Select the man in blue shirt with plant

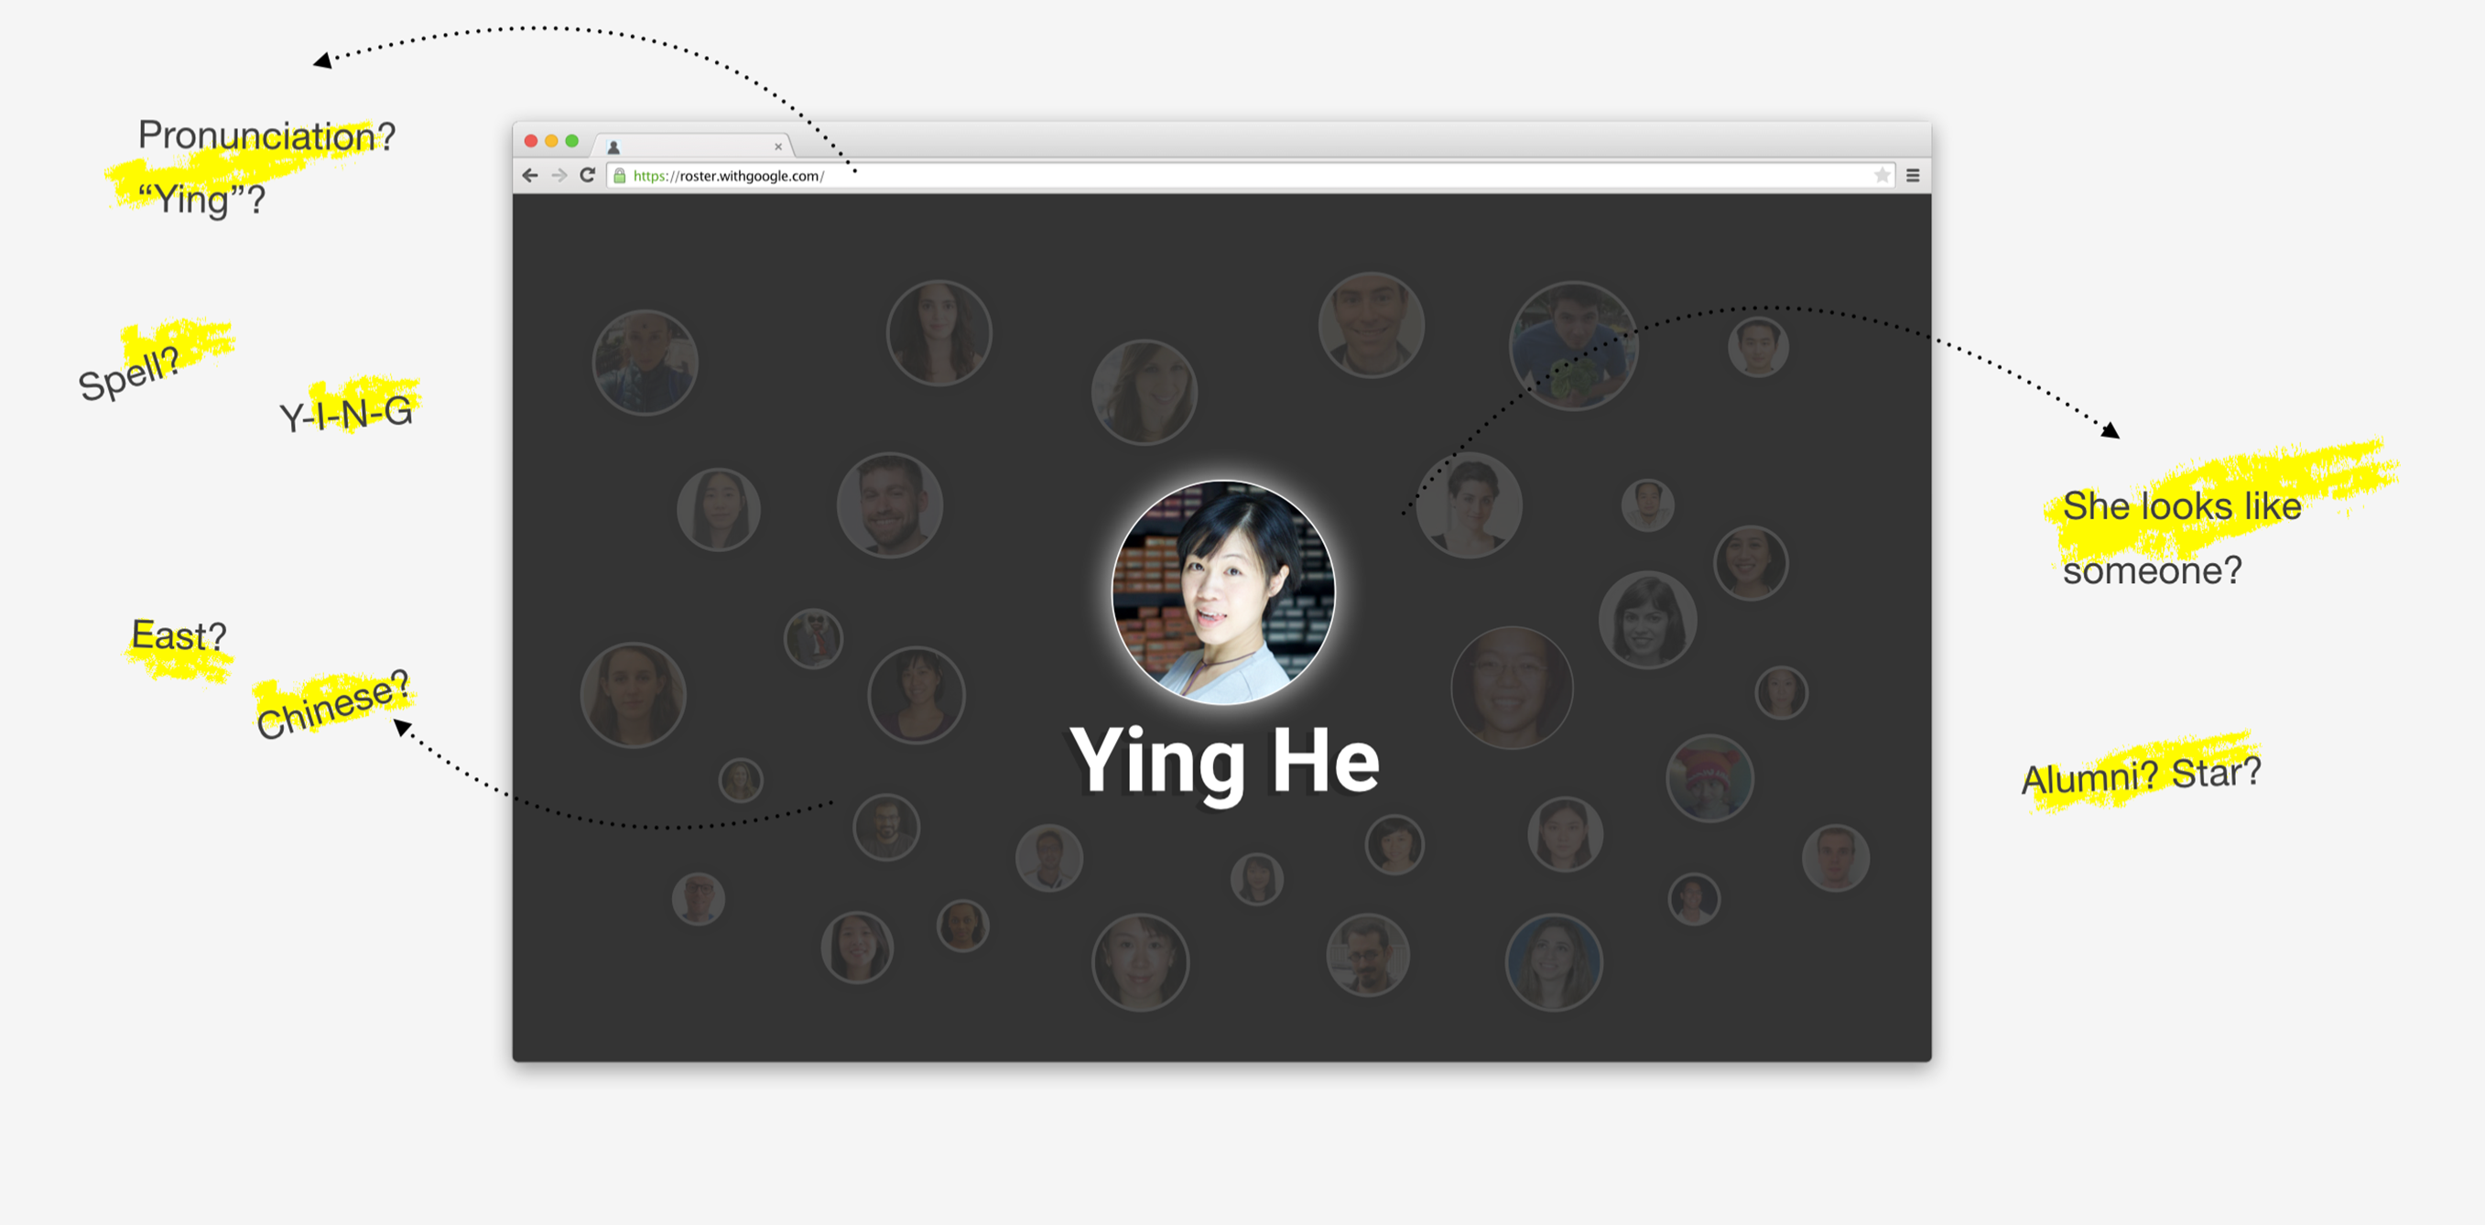pos(1572,345)
